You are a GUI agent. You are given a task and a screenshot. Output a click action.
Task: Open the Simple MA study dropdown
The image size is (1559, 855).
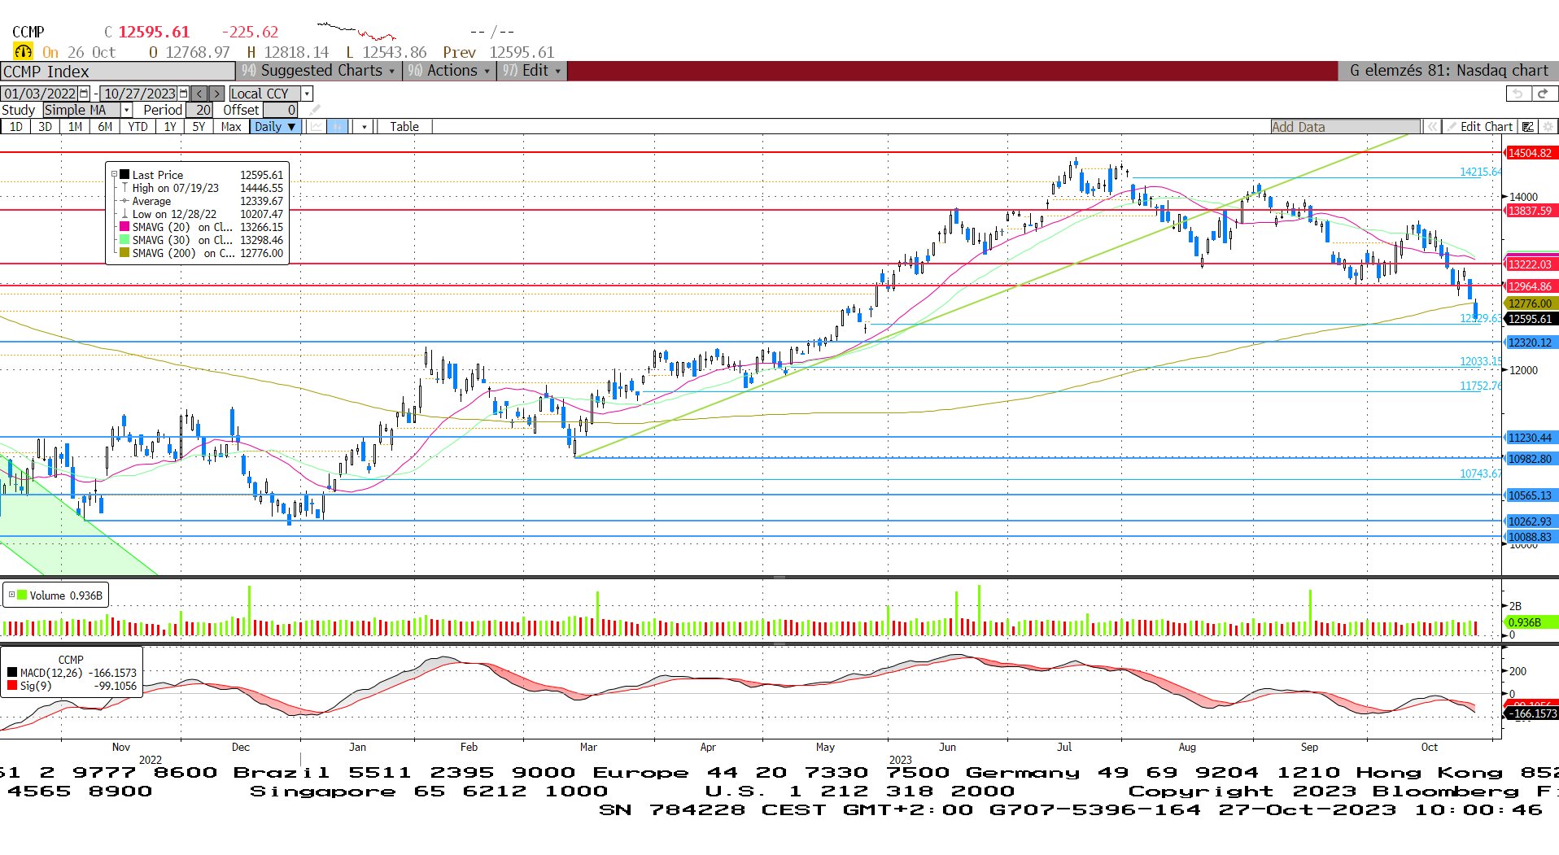click(x=126, y=110)
